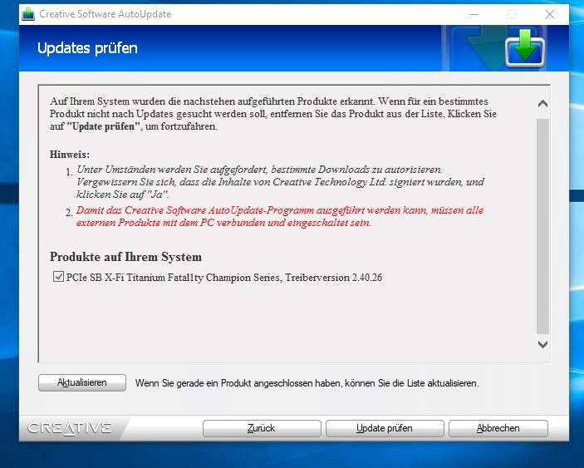Click the Aktualisieren button
The width and height of the screenshot is (584, 468).
tap(82, 382)
